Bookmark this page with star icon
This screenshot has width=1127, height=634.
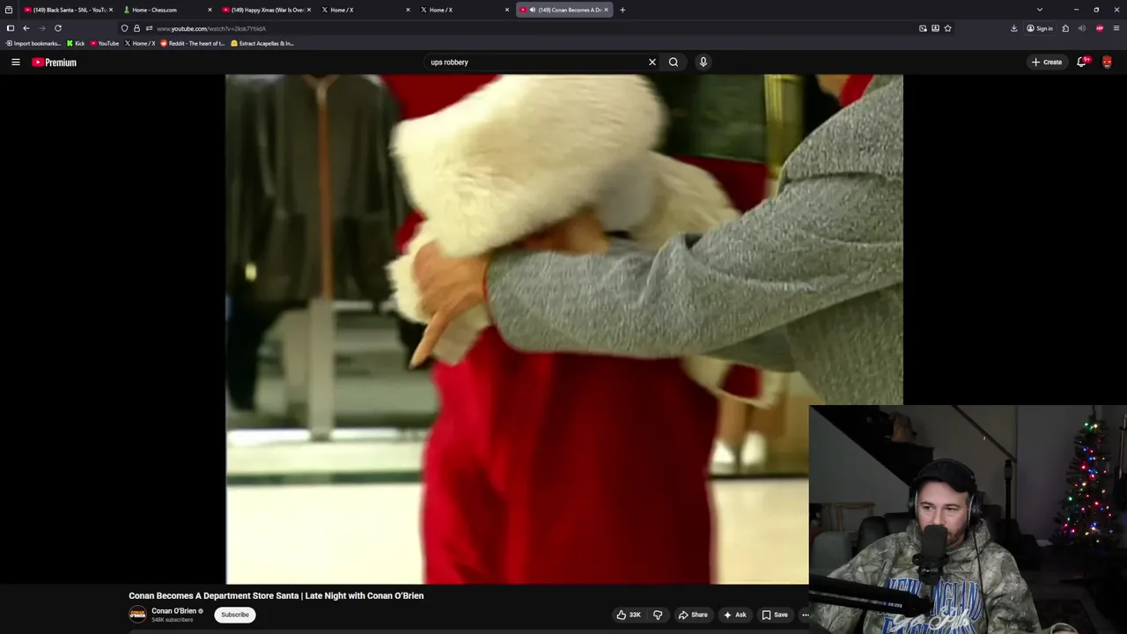(947, 28)
